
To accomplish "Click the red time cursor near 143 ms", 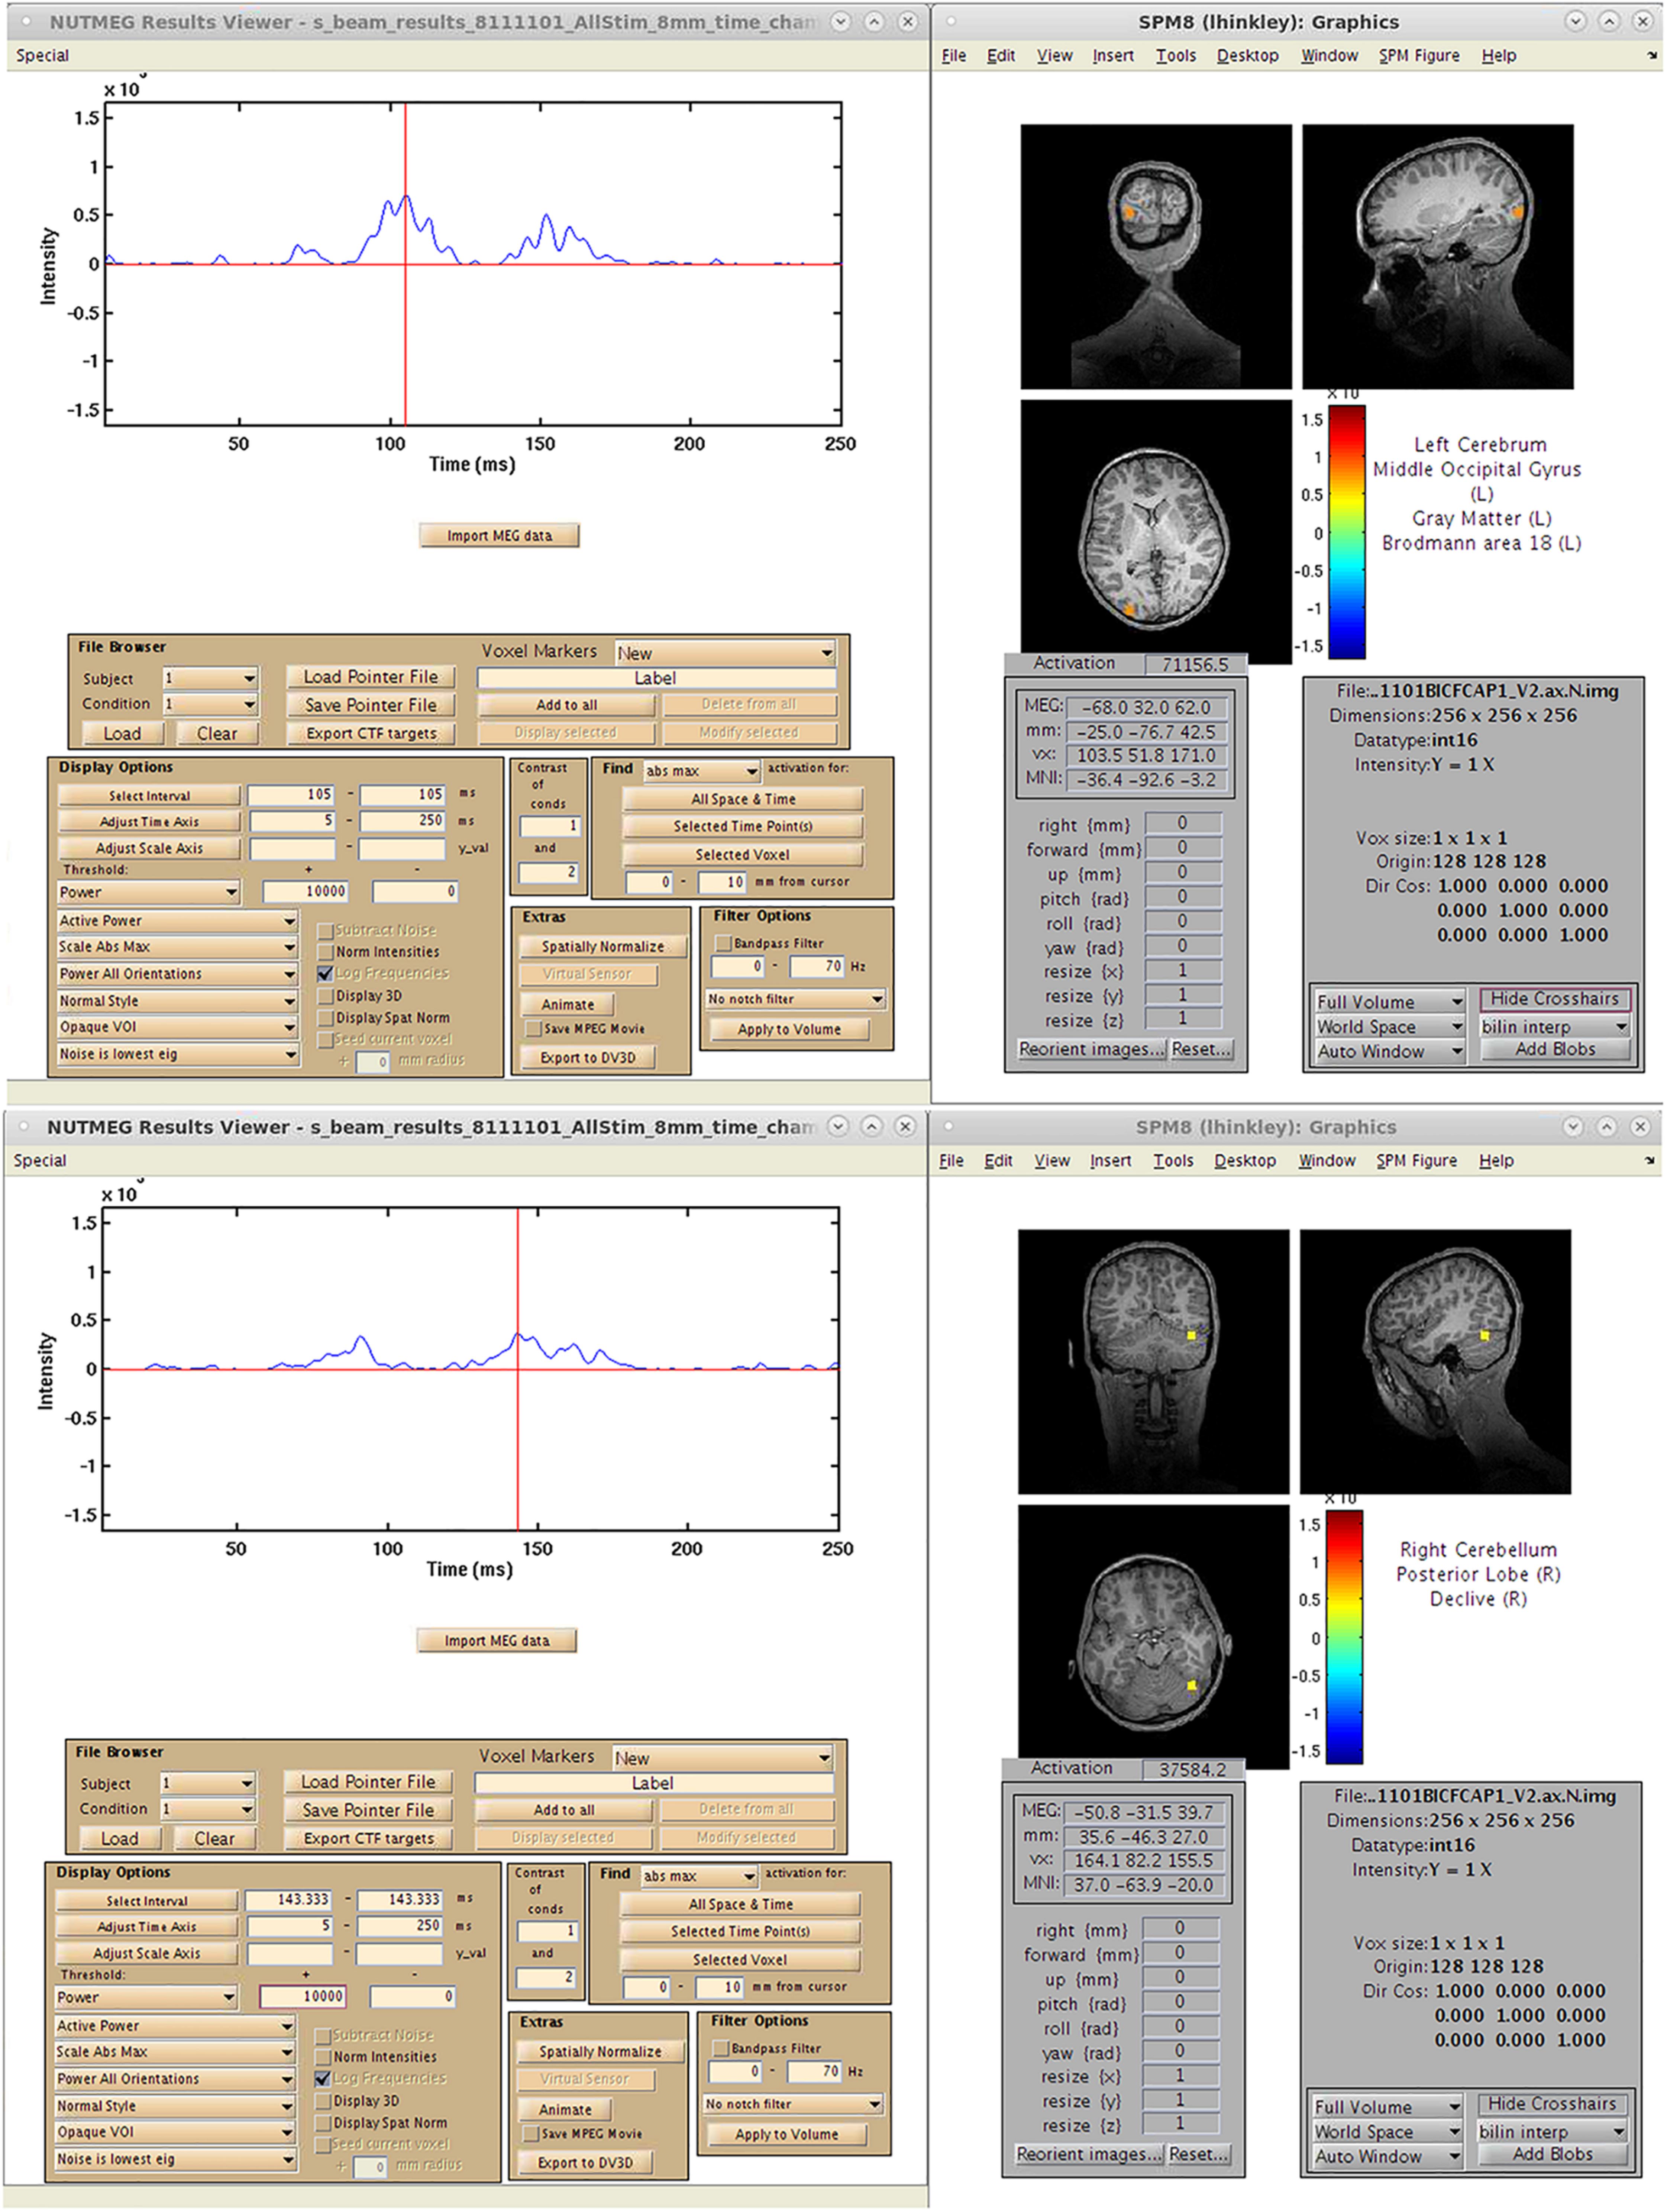I will 517,1369.
